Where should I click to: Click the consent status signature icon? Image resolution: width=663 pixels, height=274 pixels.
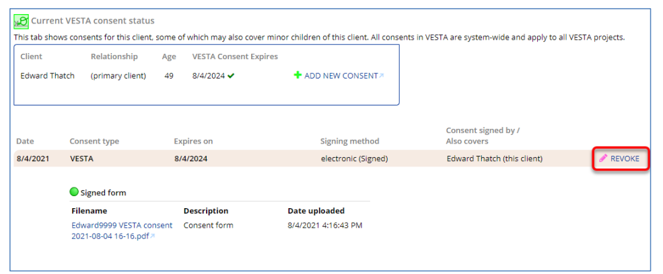pyautogui.click(x=21, y=21)
